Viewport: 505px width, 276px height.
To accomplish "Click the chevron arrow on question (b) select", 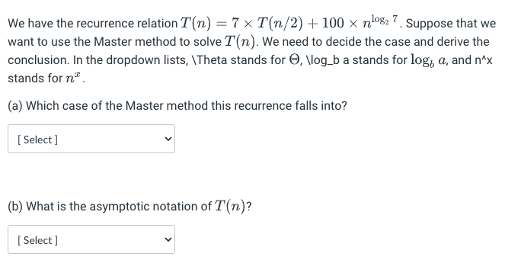I will pyautogui.click(x=168, y=239).
